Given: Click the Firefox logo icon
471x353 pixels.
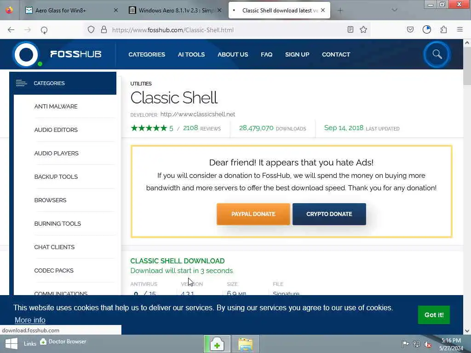Looking at the screenshot, I should [x=9, y=10].
